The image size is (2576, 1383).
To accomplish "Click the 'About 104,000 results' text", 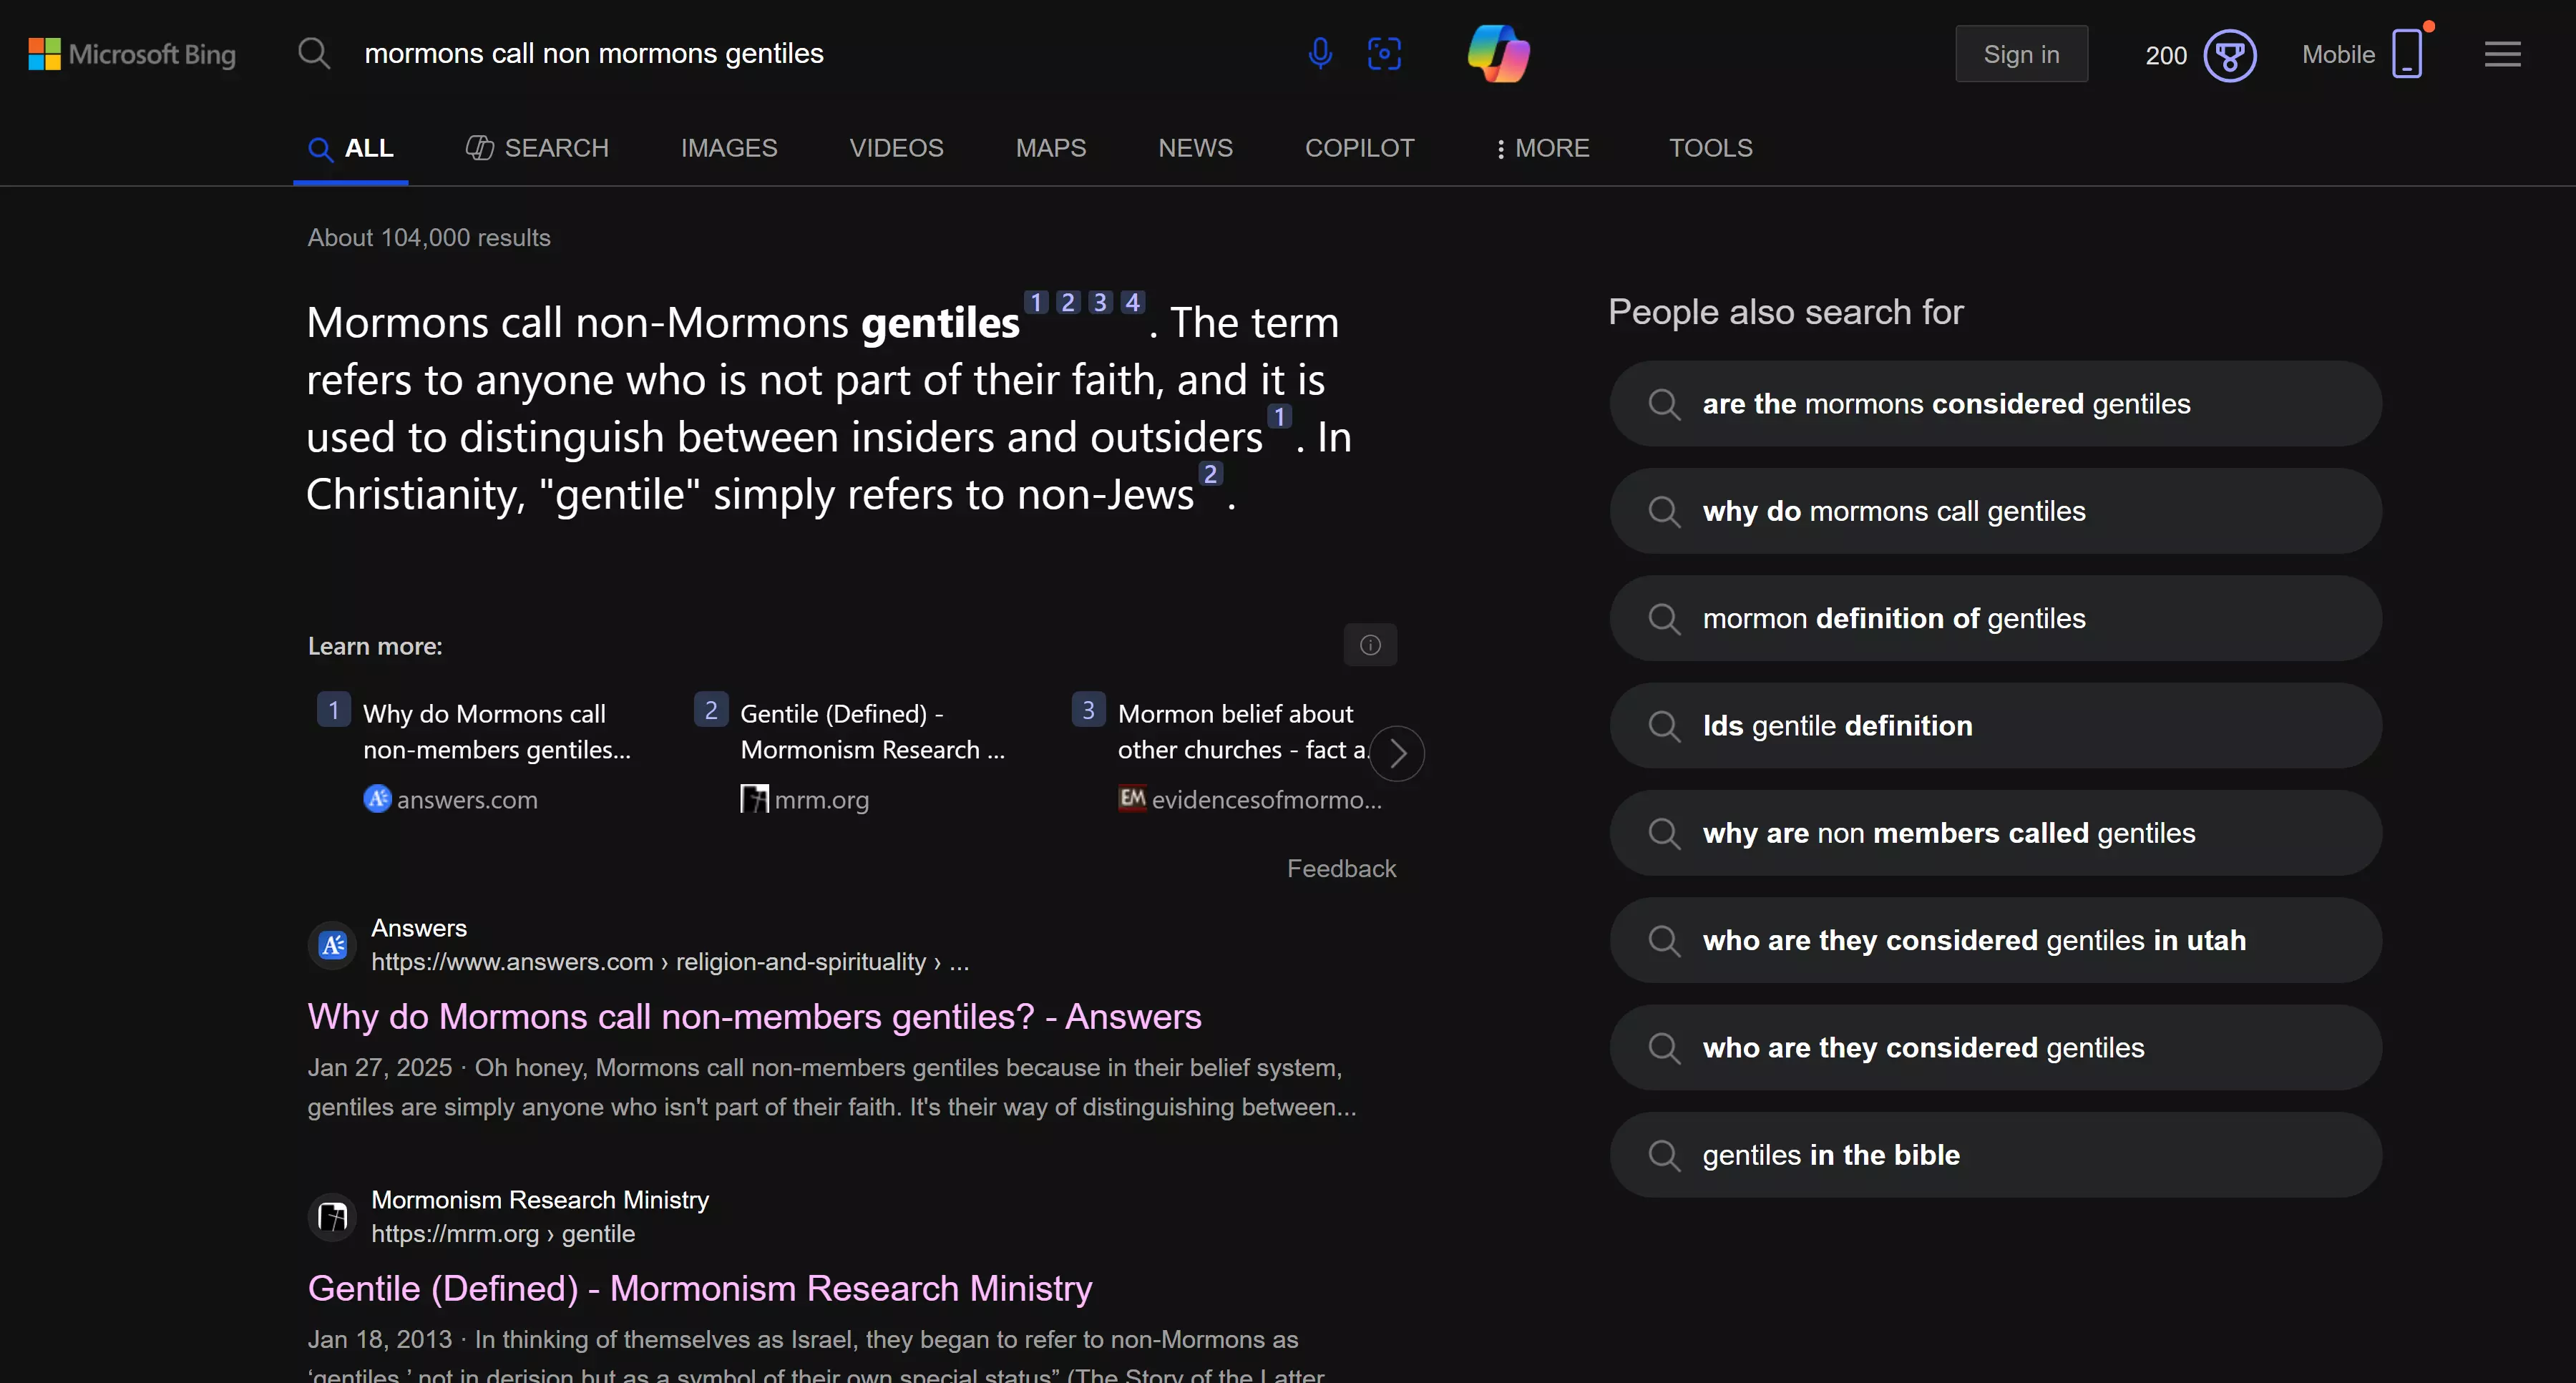I will [429, 237].
